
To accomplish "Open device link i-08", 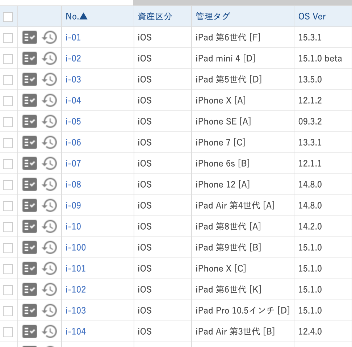I will coord(73,184).
